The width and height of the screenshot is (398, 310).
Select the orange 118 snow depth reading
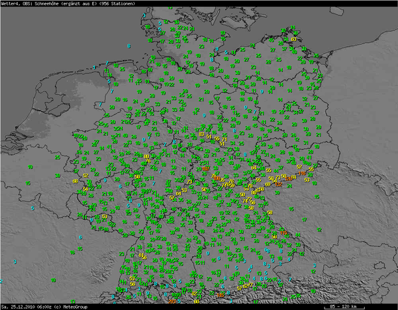pyautogui.click(x=303, y=173)
